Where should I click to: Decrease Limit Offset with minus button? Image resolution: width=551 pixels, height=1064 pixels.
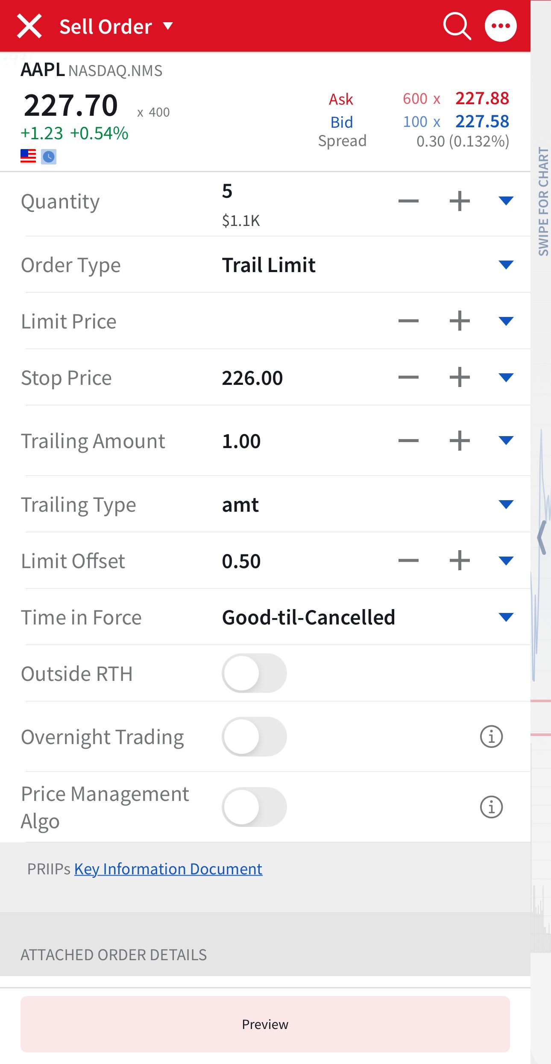(408, 561)
